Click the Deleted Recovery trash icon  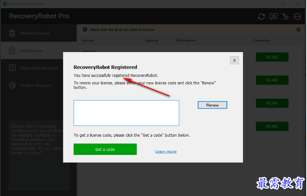12,33
